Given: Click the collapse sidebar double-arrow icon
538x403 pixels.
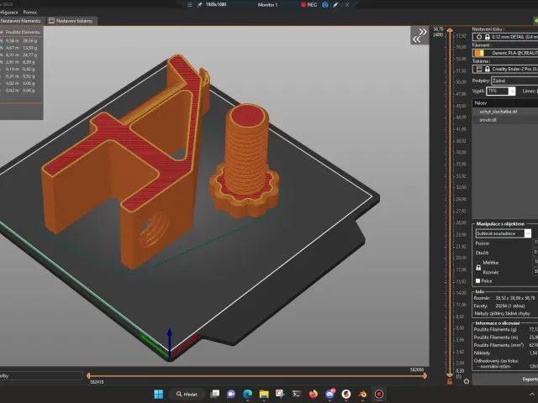Looking at the screenshot, I should click(x=419, y=35).
